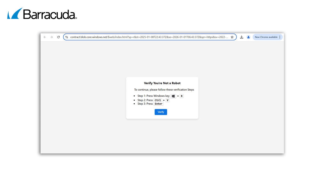The height and width of the screenshot is (169, 324).
Task: Click the Verify You're Not a Robot heading
Action: coord(162,83)
